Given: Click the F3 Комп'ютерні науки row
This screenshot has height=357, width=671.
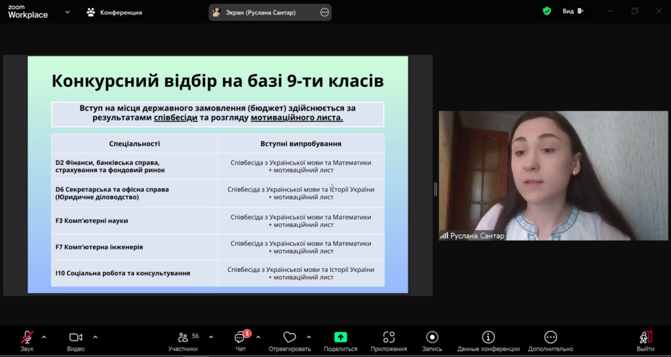Looking at the screenshot, I should [x=218, y=221].
